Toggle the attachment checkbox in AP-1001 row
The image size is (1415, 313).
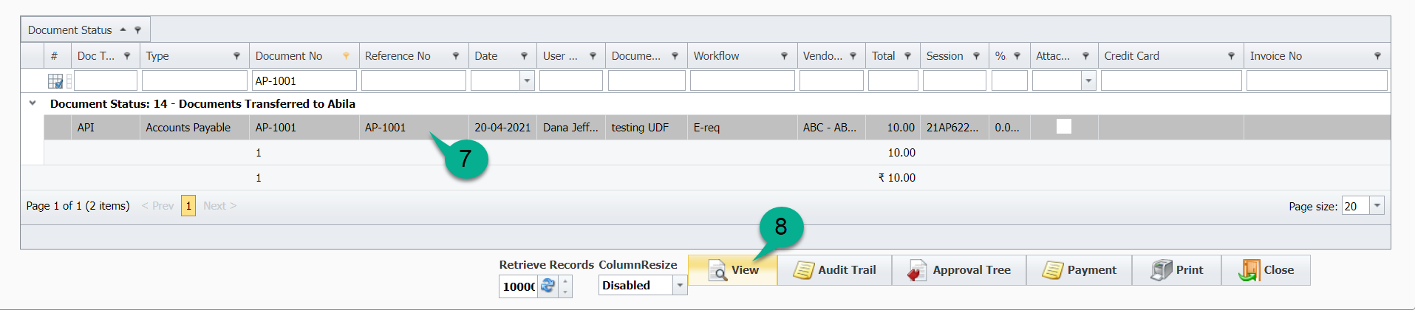(1063, 127)
